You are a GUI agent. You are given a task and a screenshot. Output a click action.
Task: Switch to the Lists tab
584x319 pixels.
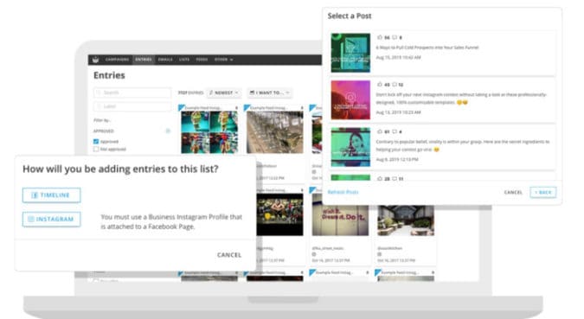pyautogui.click(x=184, y=60)
